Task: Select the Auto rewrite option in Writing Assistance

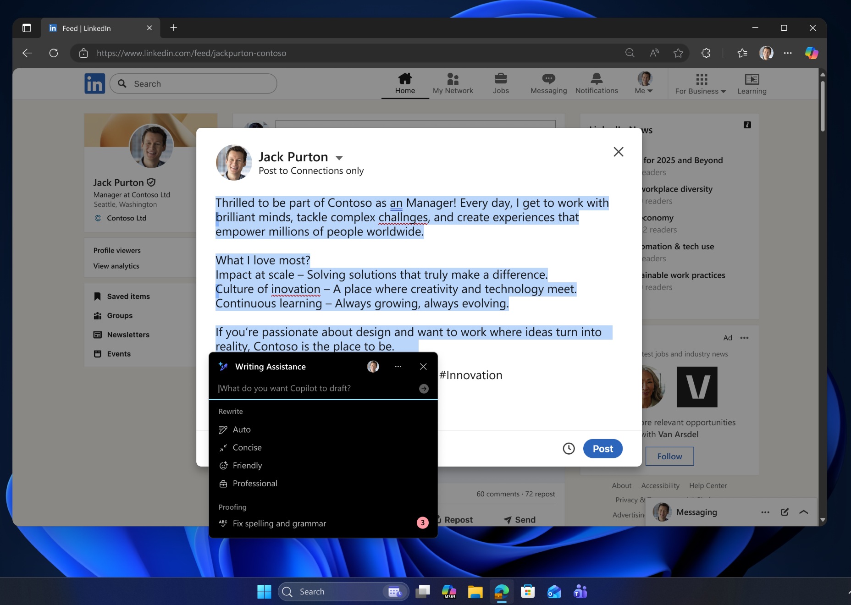Action: pos(242,429)
